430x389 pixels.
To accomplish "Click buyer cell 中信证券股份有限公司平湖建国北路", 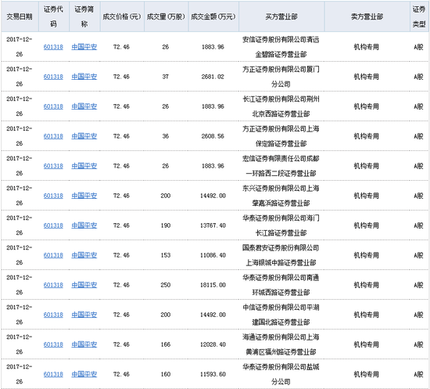I will (281, 315).
